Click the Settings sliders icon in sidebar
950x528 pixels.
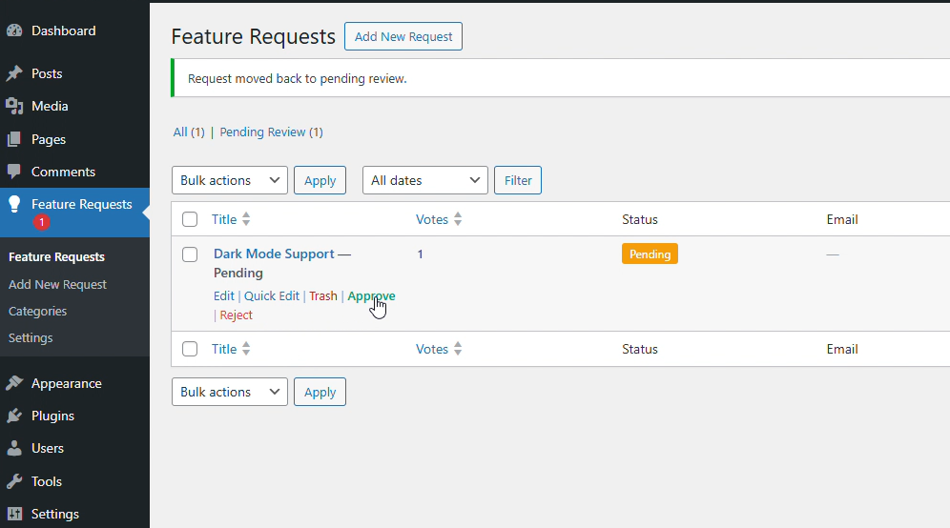(x=14, y=514)
